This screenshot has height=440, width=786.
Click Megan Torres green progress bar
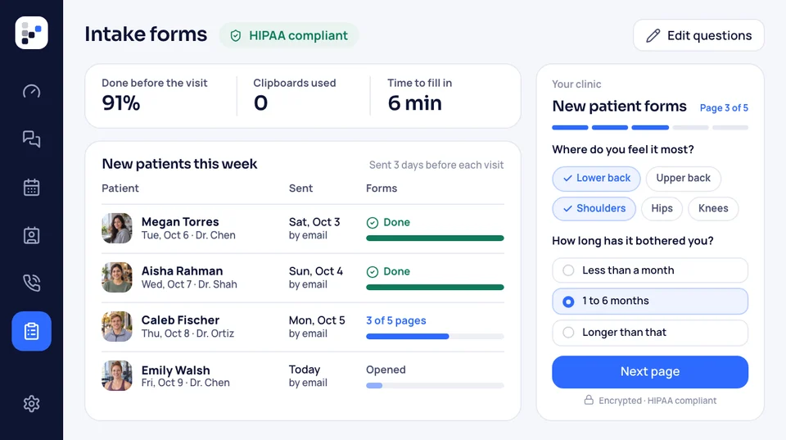(x=435, y=238)
